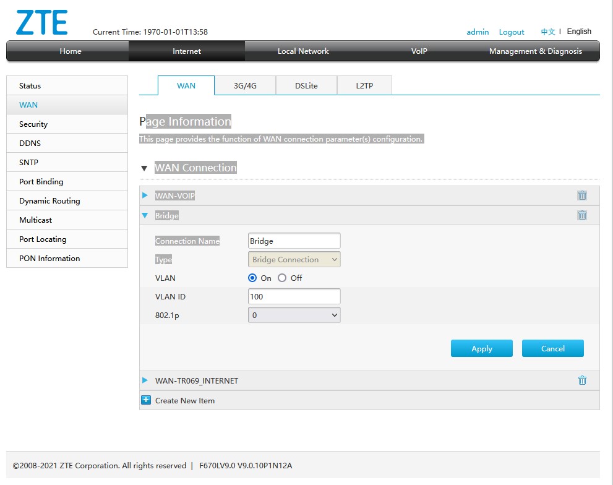The height and width of the screenshot is (485, 613).
Task: Open PON Information in the sidebar
Action: point(67,258)
